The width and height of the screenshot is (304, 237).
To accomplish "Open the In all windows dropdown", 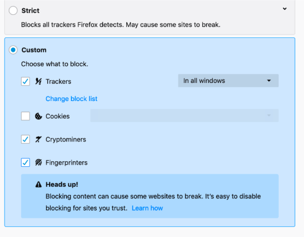I will click(228, 81).
